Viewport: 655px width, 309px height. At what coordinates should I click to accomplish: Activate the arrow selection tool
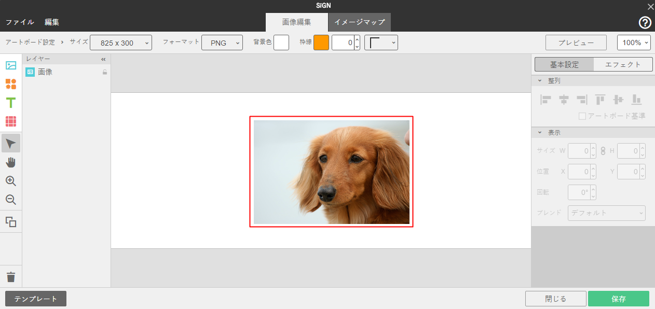[x=11, y=143]
